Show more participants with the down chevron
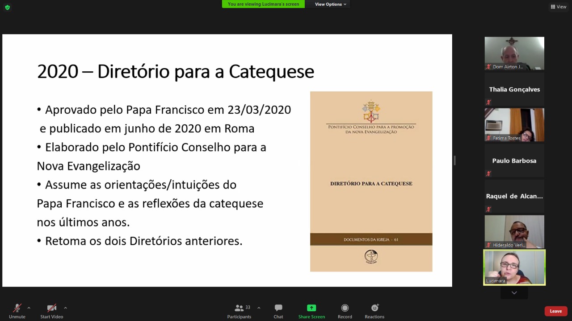572x321 pixels. tap(514, 293)
